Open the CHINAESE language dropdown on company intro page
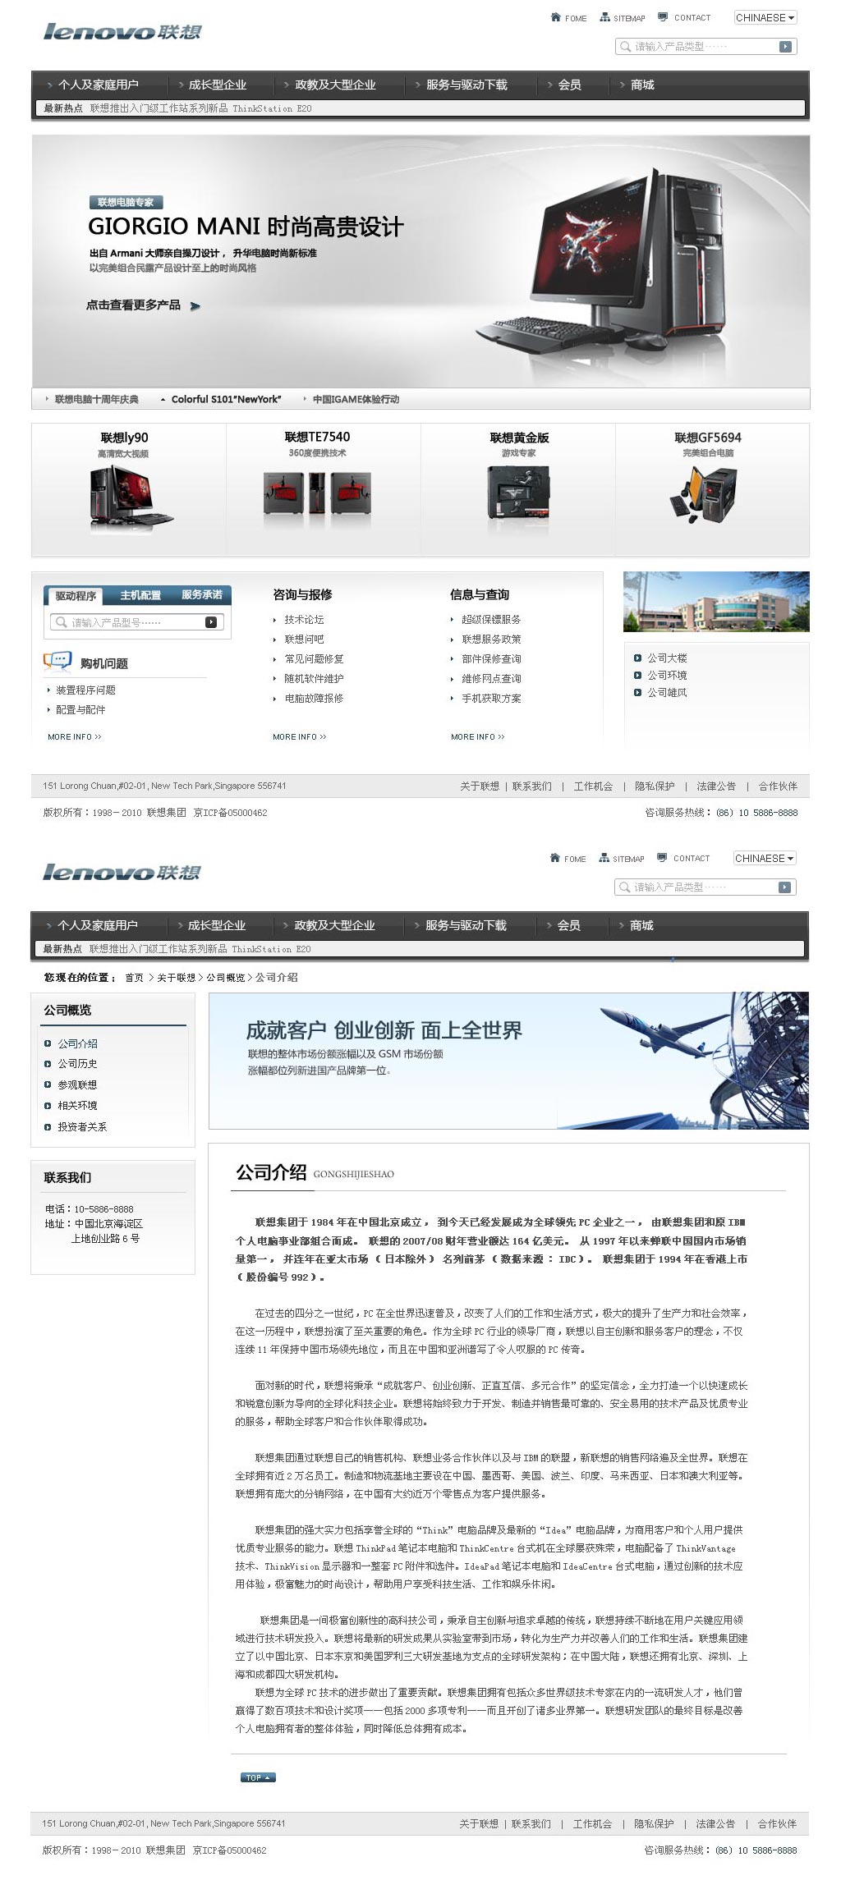The image size is (841, 1889). click(765, 858)
